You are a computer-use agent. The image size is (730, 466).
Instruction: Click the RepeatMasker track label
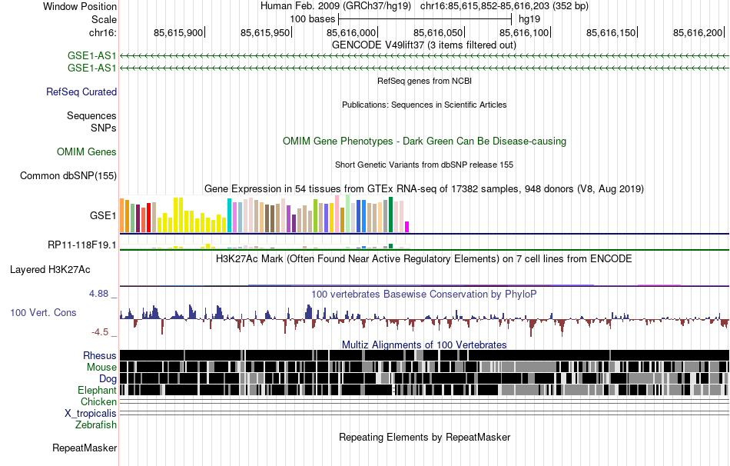pos(85,448)
